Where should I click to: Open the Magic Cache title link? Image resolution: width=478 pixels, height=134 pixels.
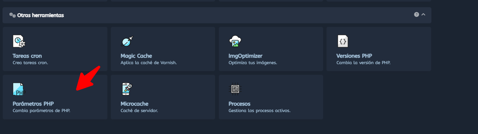(x=136, y=56)
